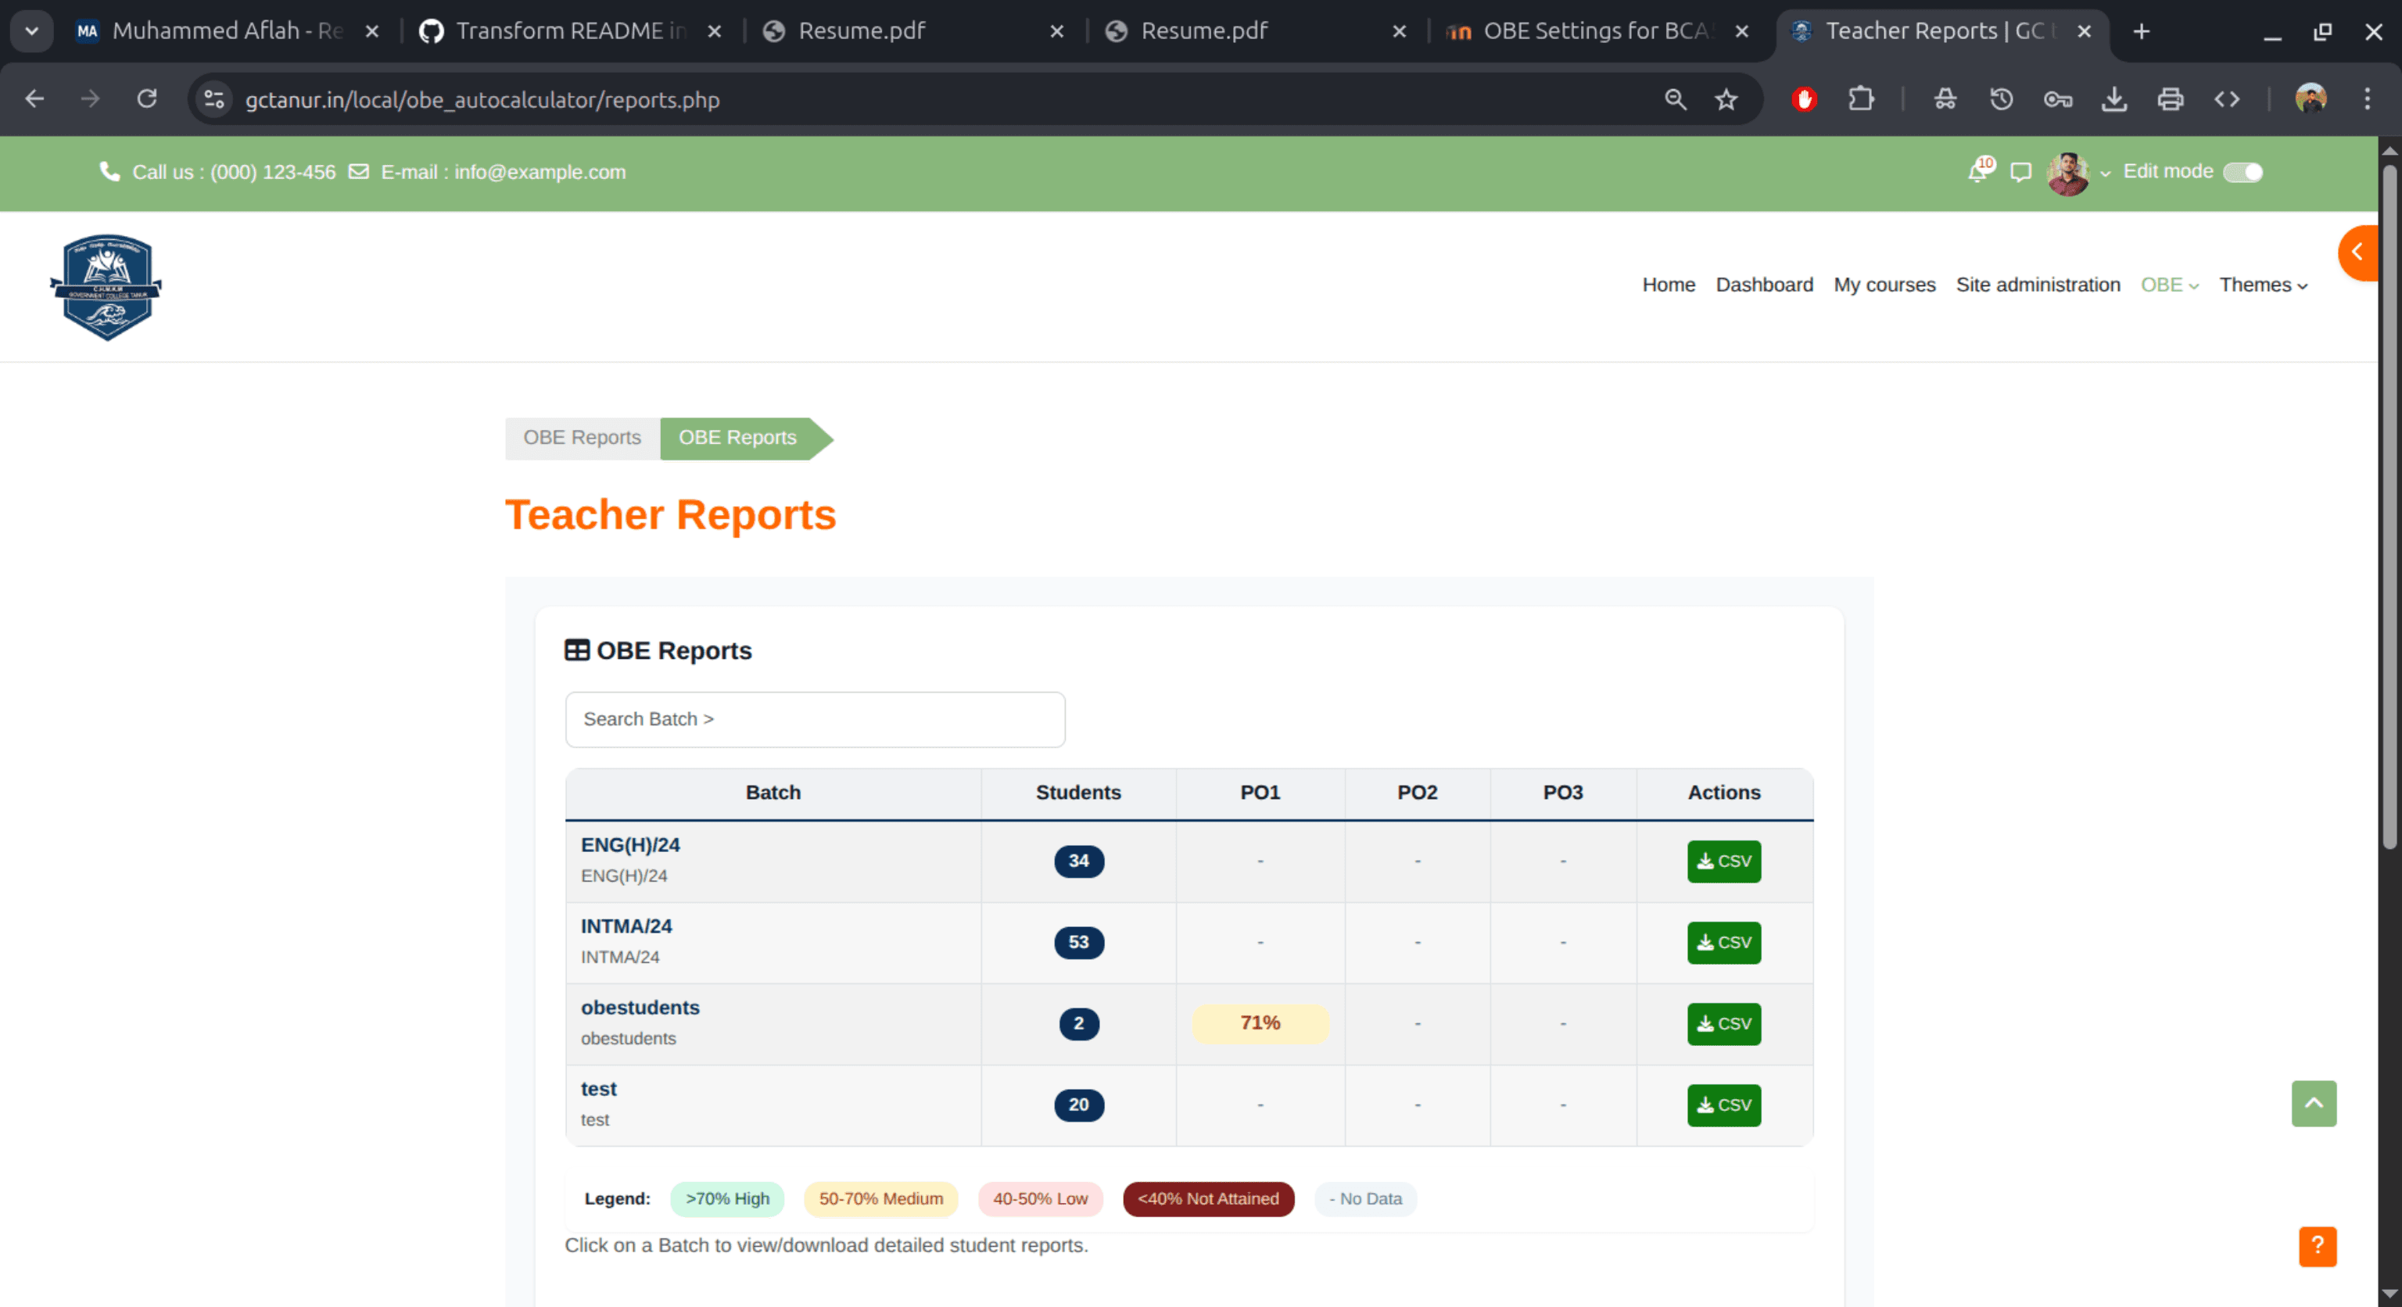This screenshot has width=2402, height=1307.
Task: Click the green scroll-to-top arrow button
Action: [x=2314, y=1104]
